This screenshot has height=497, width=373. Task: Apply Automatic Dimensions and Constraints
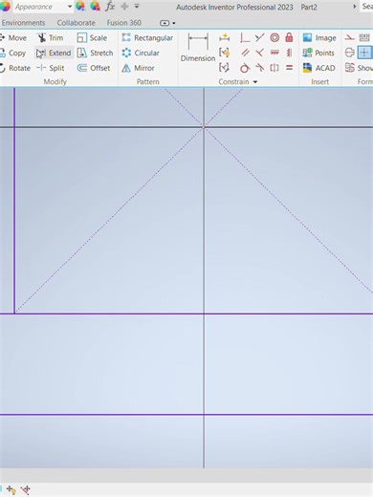(x=225, y=37)
